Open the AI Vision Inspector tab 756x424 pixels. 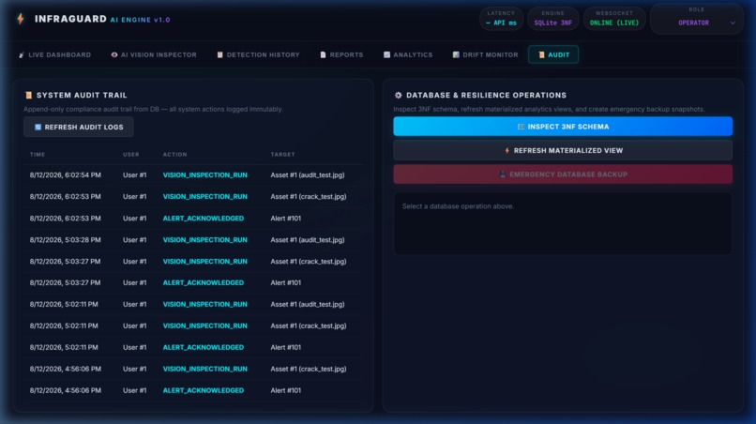[154, 55]
